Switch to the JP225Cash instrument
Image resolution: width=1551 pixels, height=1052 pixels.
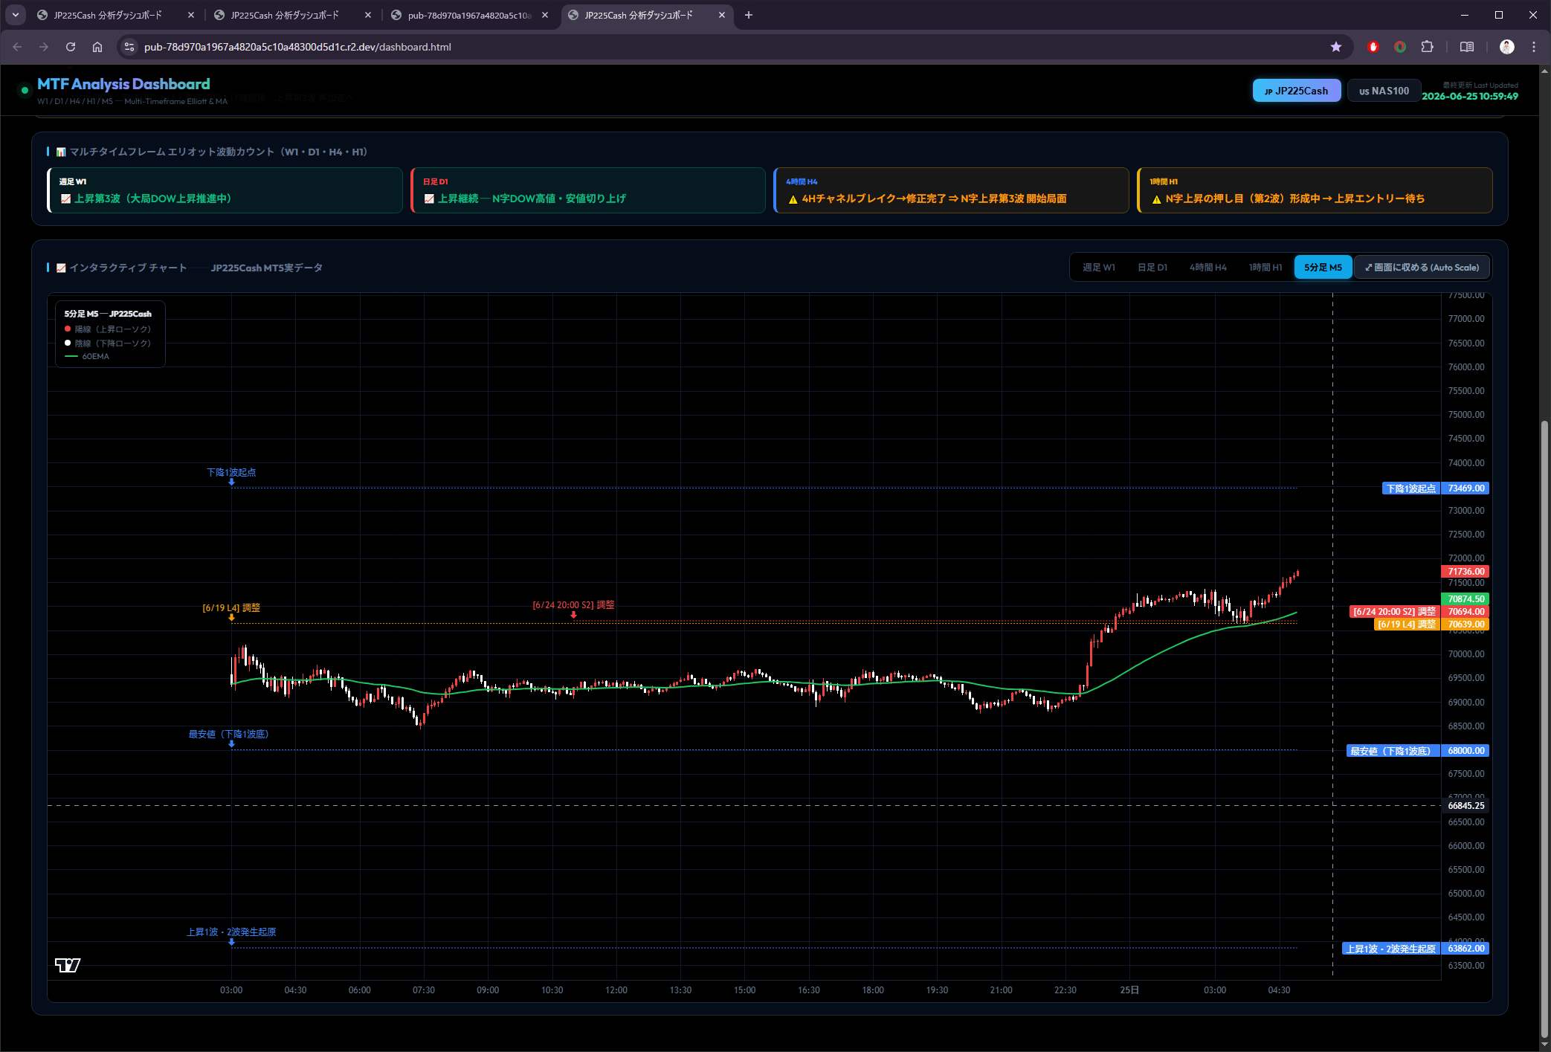pos(1297,91)
